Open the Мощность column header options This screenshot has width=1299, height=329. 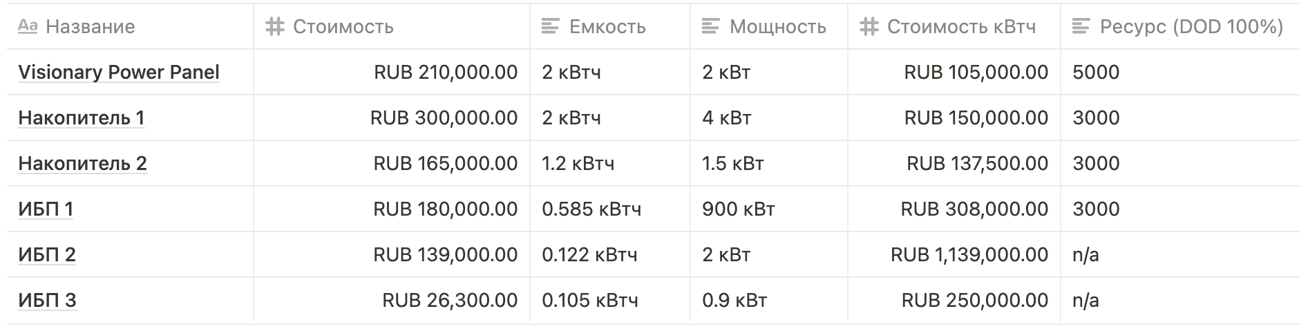click(x=769, y=26)
